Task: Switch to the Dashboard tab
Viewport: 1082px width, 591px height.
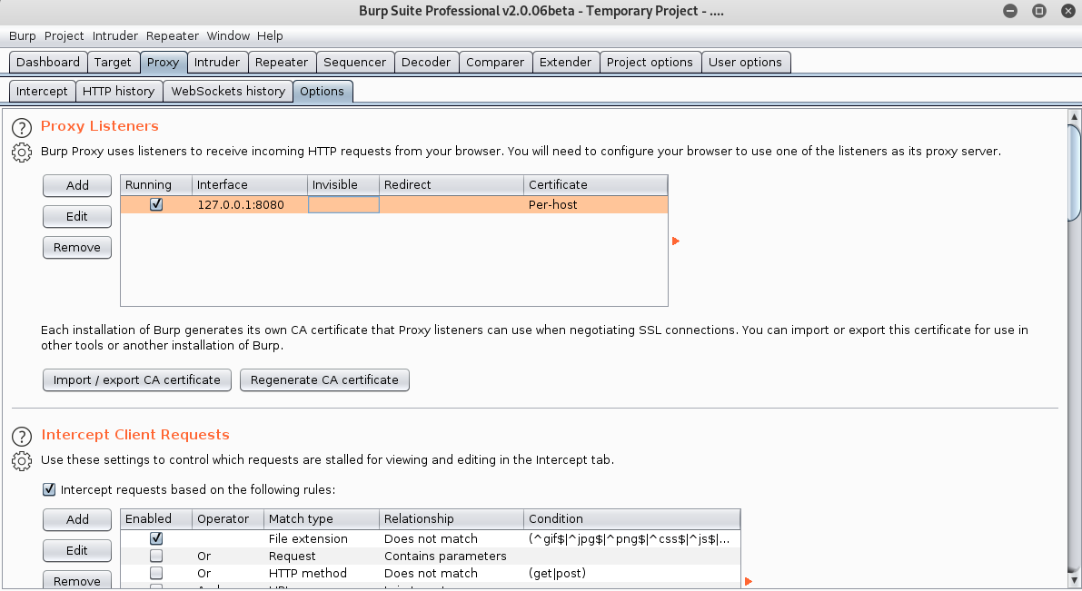Action: [x=47, y=62]
